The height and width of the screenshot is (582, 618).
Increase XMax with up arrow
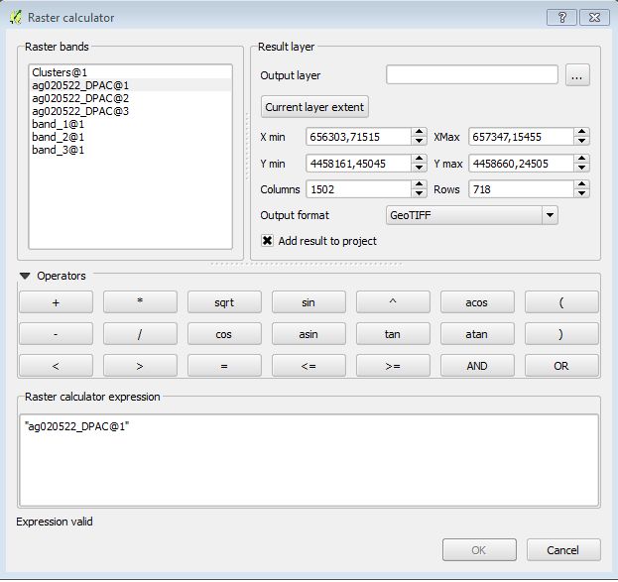(581, 133)
